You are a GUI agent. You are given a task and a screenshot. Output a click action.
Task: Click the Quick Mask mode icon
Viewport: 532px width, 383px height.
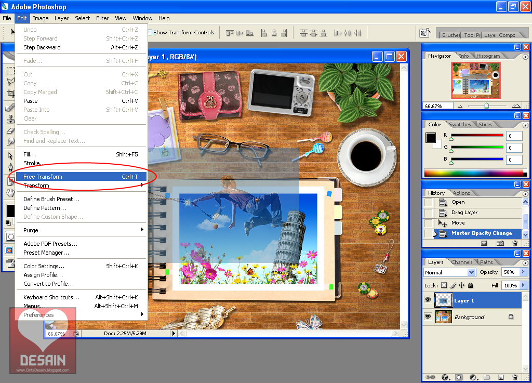pos(10,236)
